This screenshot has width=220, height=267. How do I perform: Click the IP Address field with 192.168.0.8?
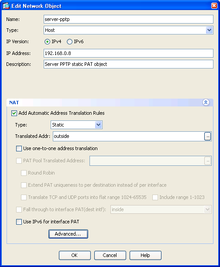pos(128,53)
